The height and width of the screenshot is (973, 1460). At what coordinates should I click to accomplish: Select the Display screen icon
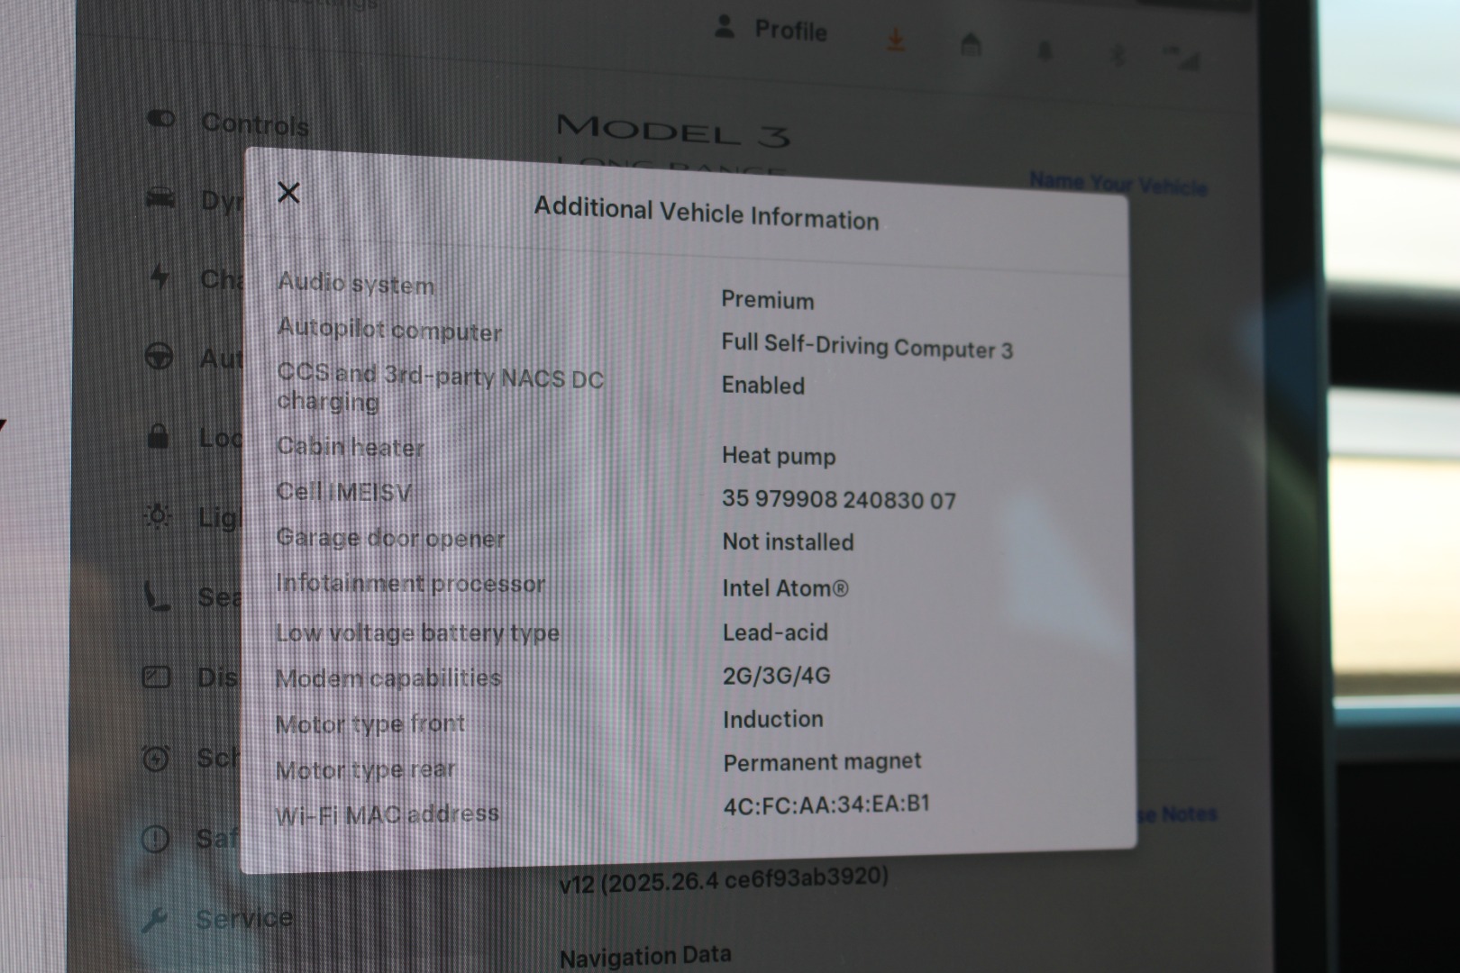coord(157,677)
